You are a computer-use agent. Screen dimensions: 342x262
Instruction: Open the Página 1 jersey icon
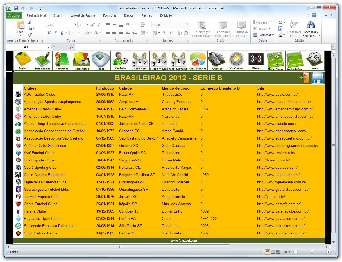(23, 61)
